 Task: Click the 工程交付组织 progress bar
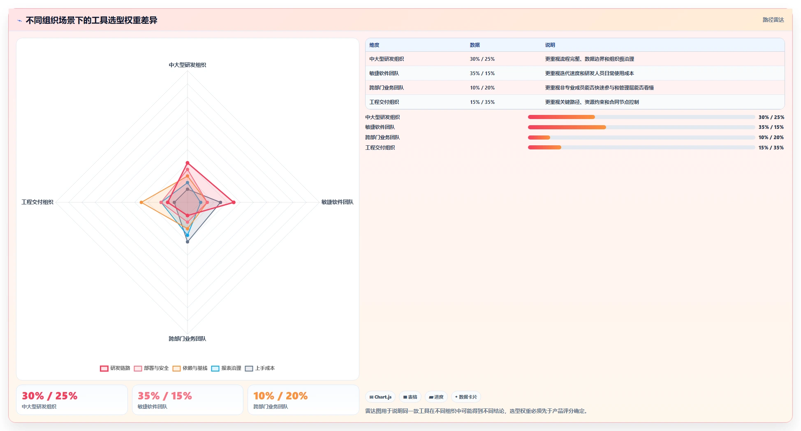(x=641, y=147)
